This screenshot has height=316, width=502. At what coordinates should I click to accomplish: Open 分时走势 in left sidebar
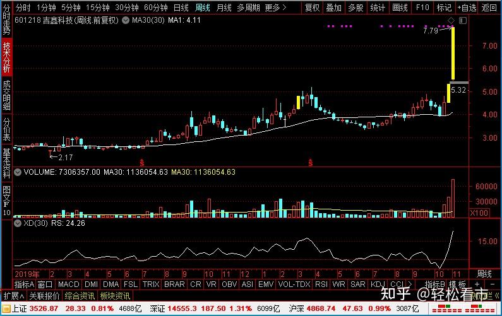click(x=6, y=20)
